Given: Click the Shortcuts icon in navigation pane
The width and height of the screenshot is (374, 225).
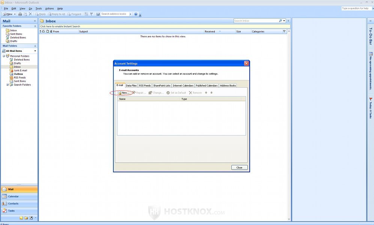Looking at the screenshot, I should click(x=31, y=218).
